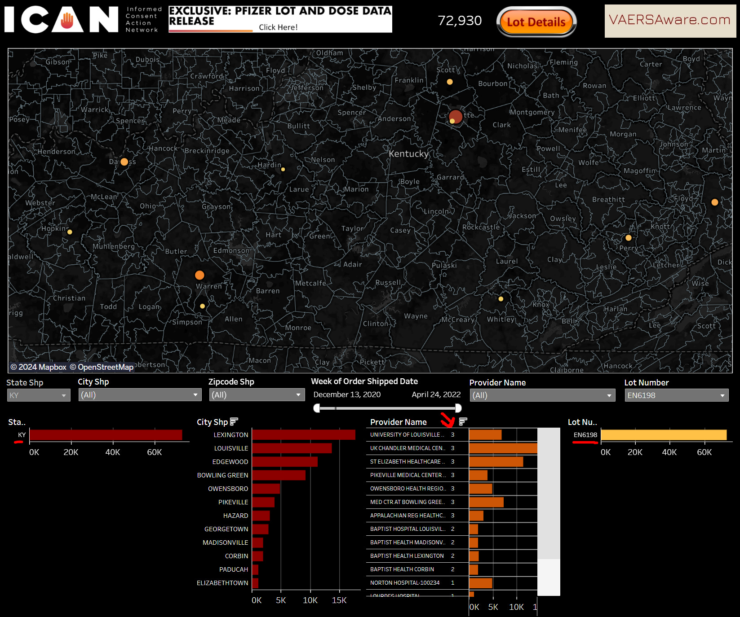Open the VAERSAware.com link
740x617 pixels.
(670, 21)
